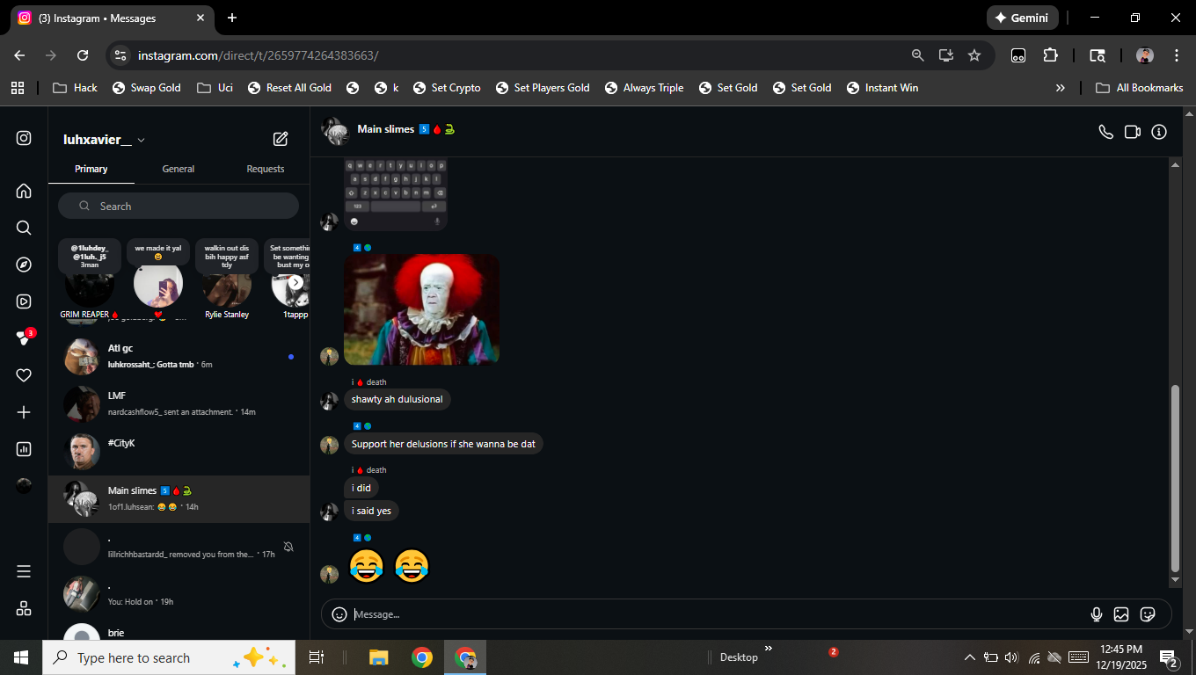Open Chrome three-dot menu

[x=1177, y=55]
